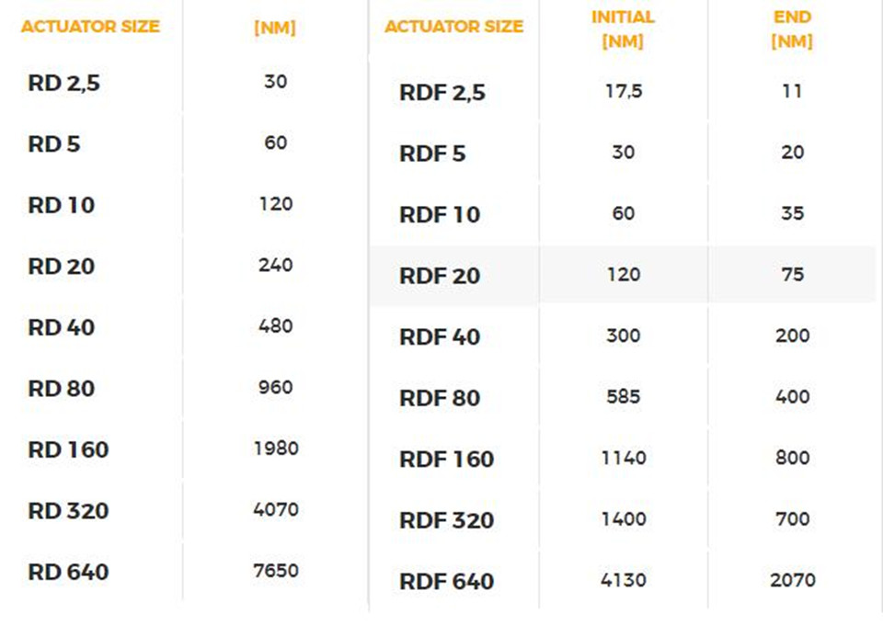Click the 75 end value for RDF 20

[792, 275]
